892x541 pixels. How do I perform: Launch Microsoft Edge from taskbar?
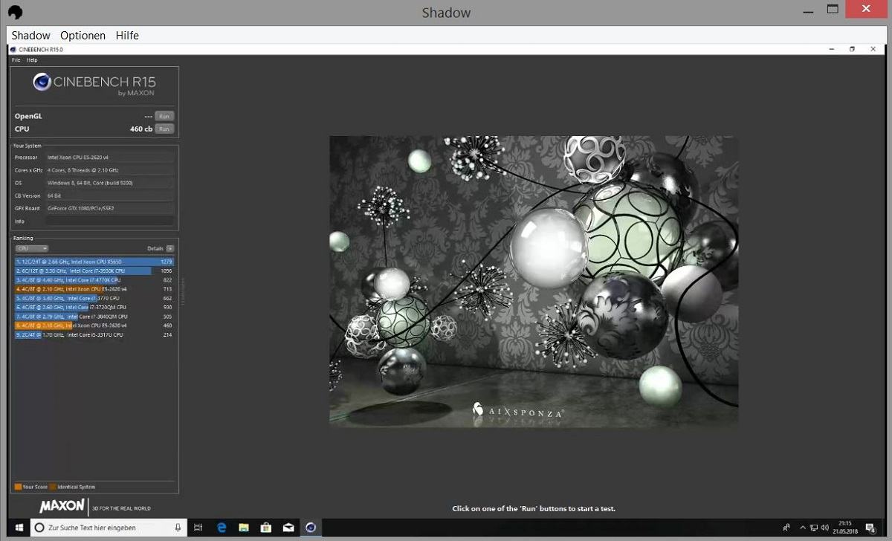point(222,528)
